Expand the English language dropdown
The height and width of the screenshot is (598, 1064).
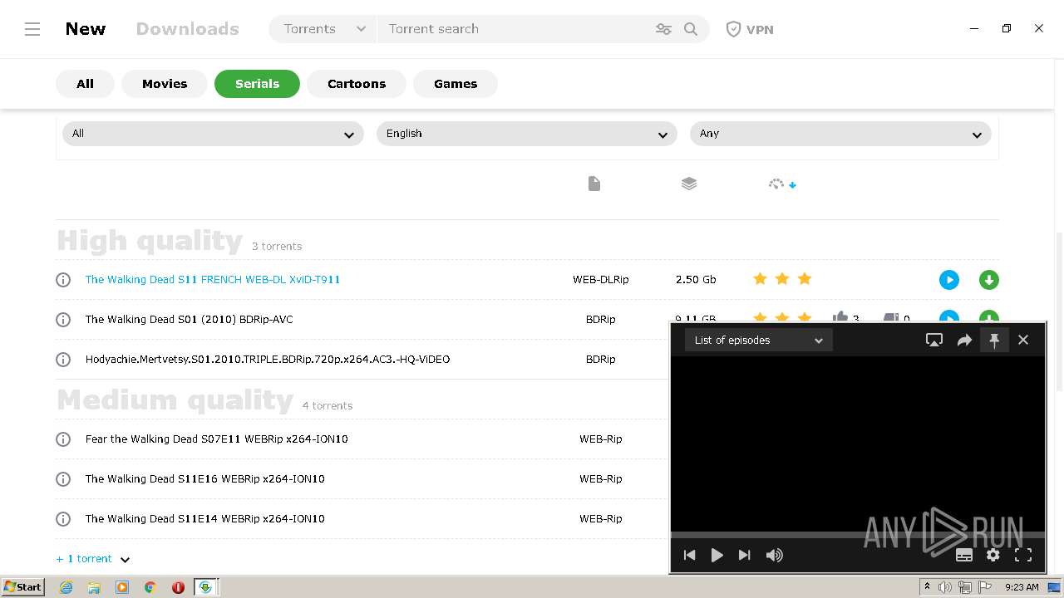click(x=527, y=134)
